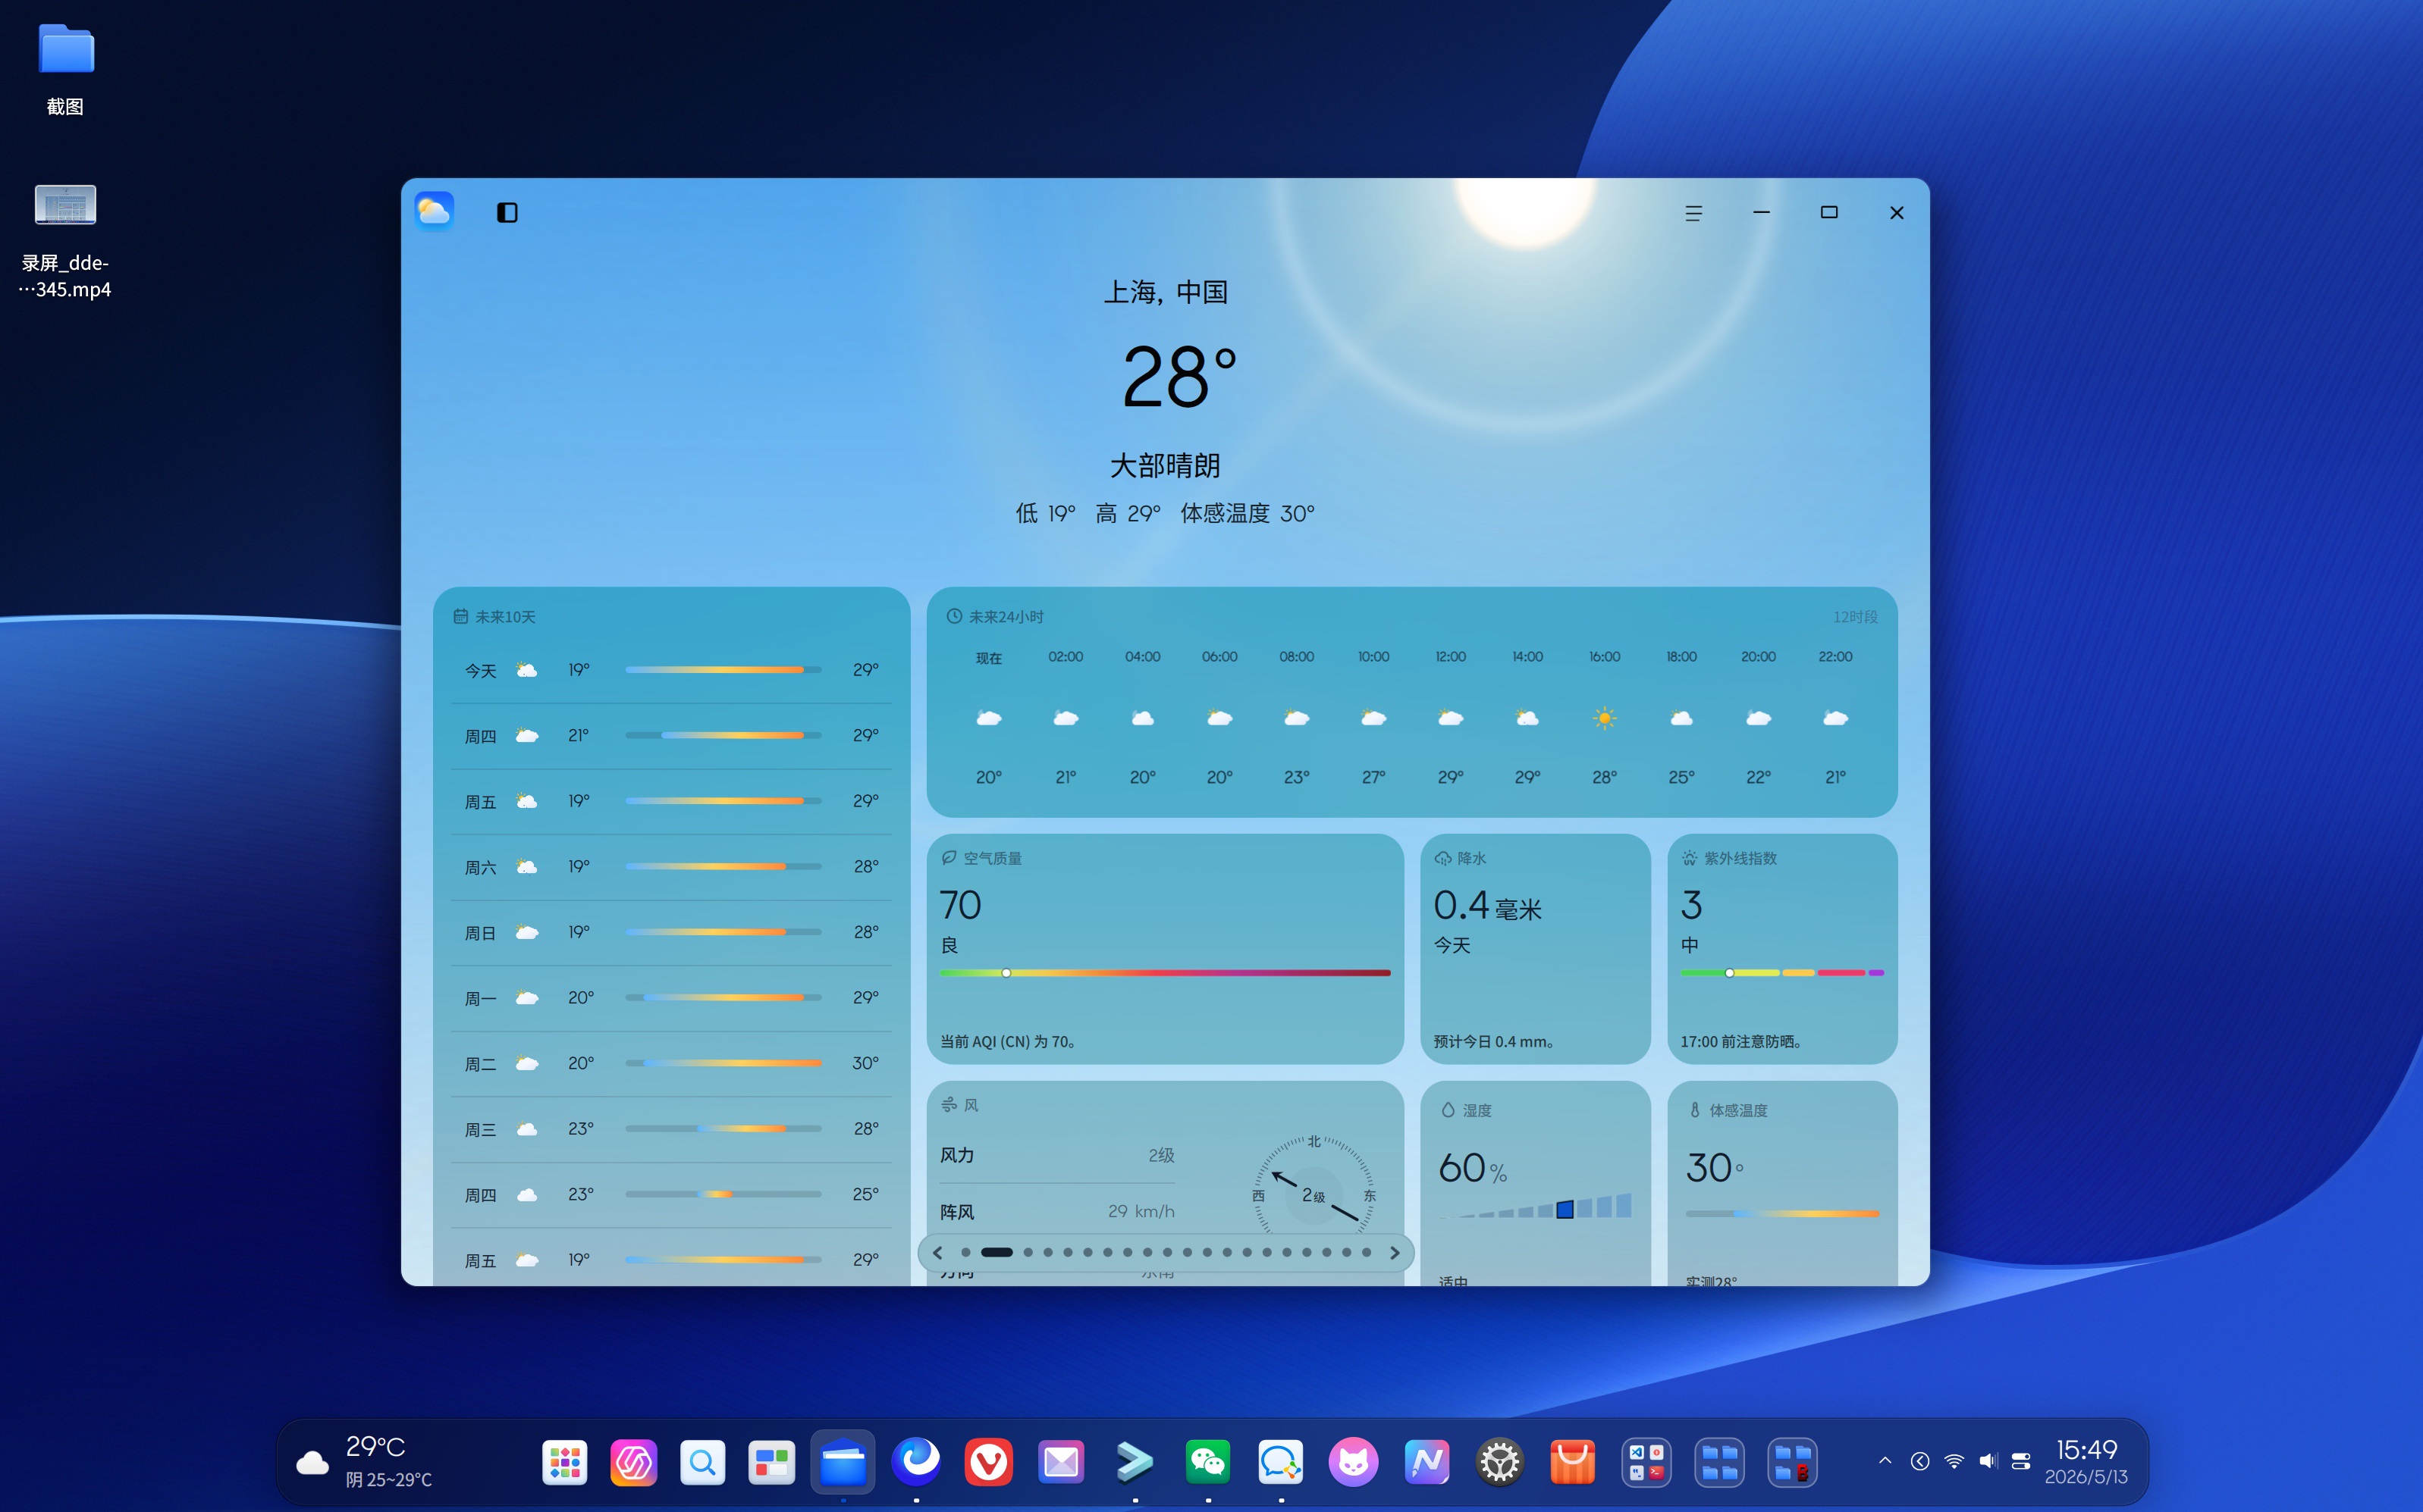
Task: Open WeChat from the dock
Action: click(1207, 1463)
